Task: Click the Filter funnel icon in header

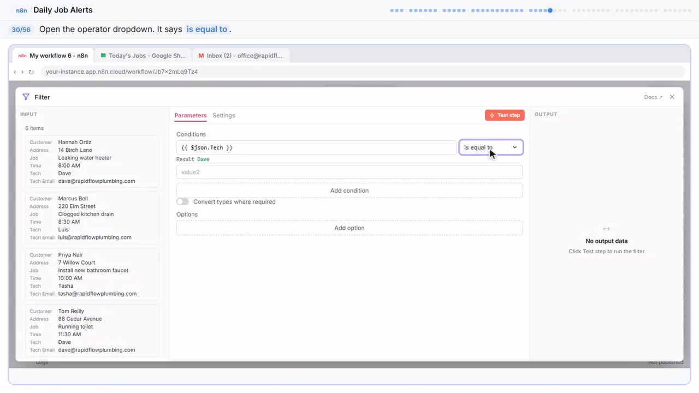Action: 26,97
